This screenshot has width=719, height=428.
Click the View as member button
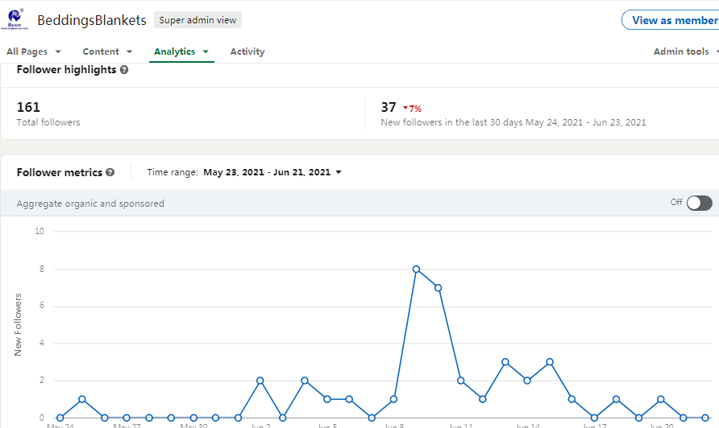pyautogui.click(x=671, y=20)
